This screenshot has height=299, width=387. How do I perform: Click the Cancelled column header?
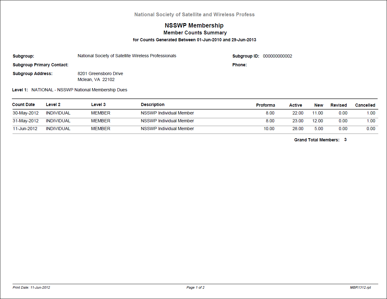pos(365,105)
